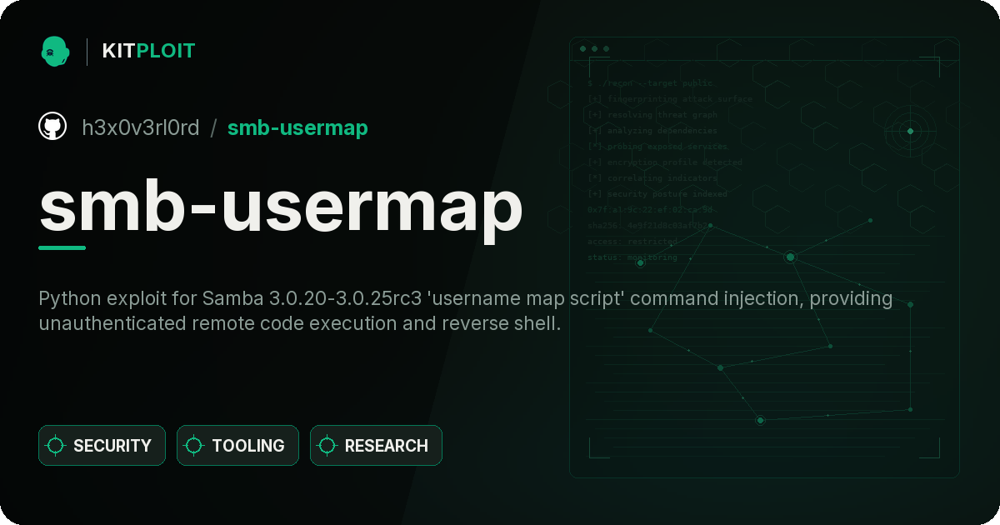This screenshot has height=525, width=1000.
Task: Click 'security posture indexed' terminal line
Action: tap(657, 194)
